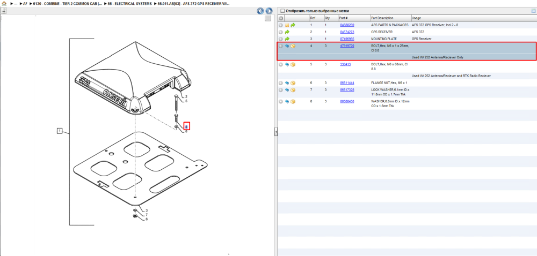Click the blue arrow icon for LOCK WASHER row

click(287, 90)
